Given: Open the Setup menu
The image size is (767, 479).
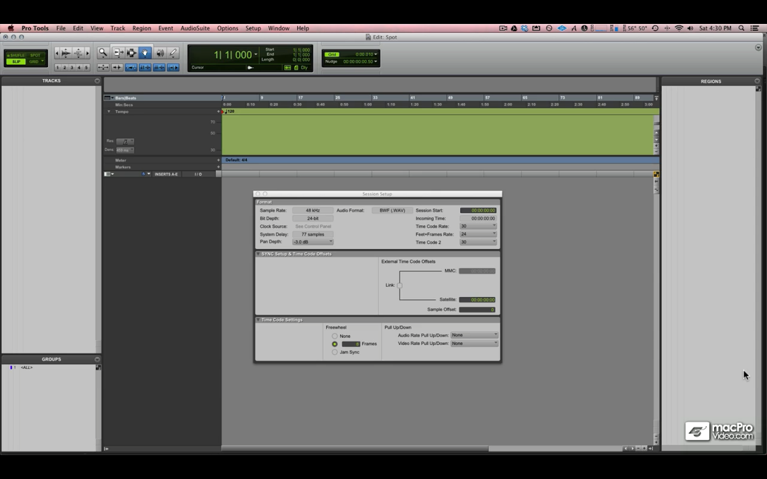Looking at the screenshot, I should coord(253,28).
